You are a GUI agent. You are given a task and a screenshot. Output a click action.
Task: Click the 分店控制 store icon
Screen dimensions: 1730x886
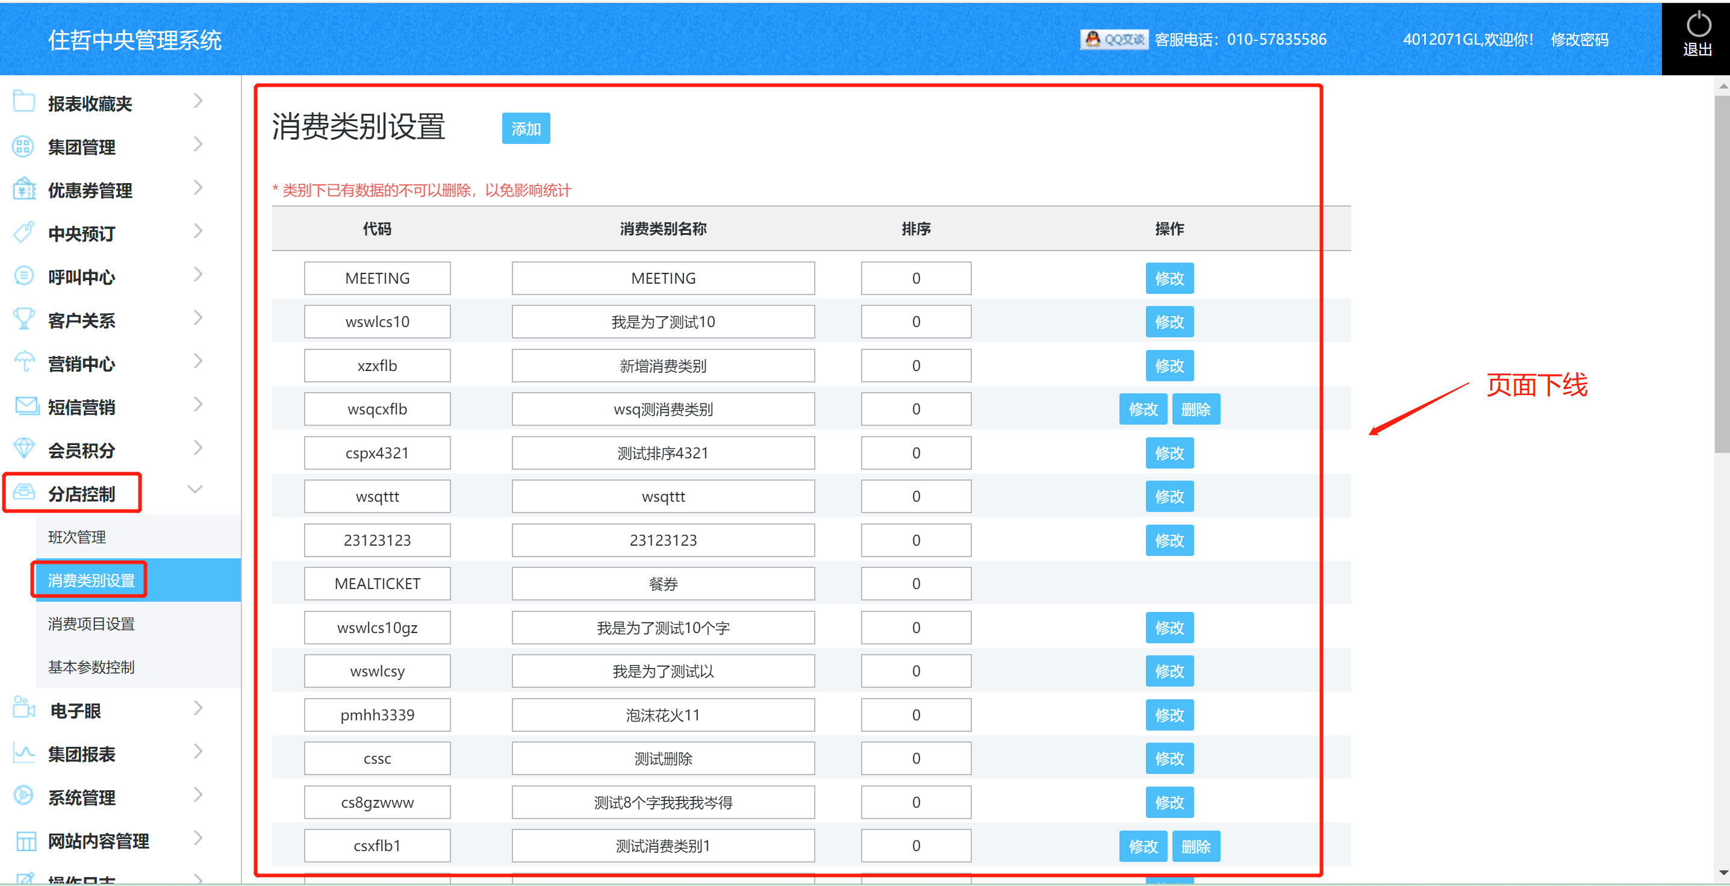24,491
